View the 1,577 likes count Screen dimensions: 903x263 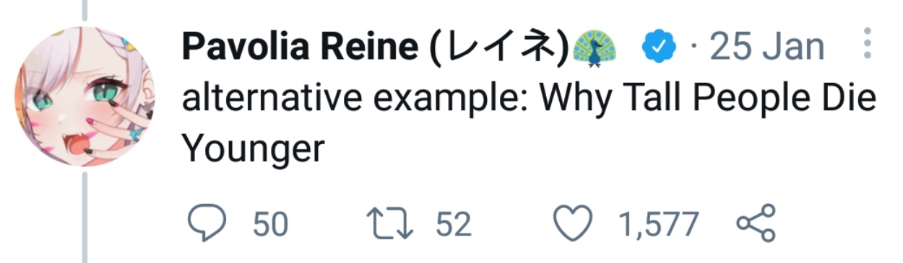(658, 224)
